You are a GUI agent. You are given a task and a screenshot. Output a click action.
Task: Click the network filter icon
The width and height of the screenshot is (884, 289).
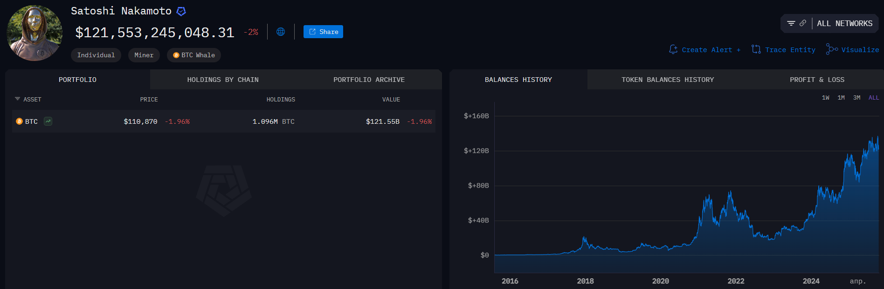[x=791, y=23]
